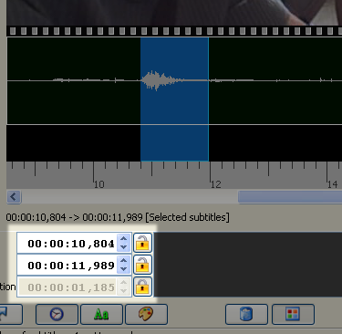Click the dark subtitle text edit area

248,264
